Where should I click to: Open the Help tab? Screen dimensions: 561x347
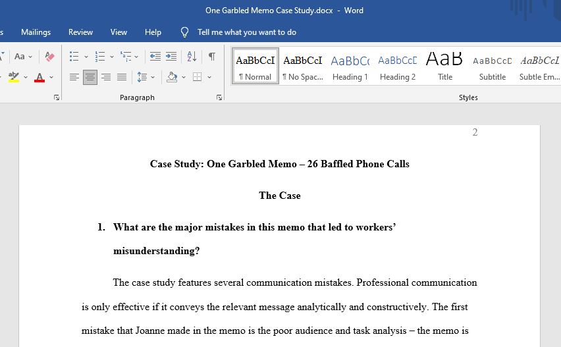[x=153, y=32]
